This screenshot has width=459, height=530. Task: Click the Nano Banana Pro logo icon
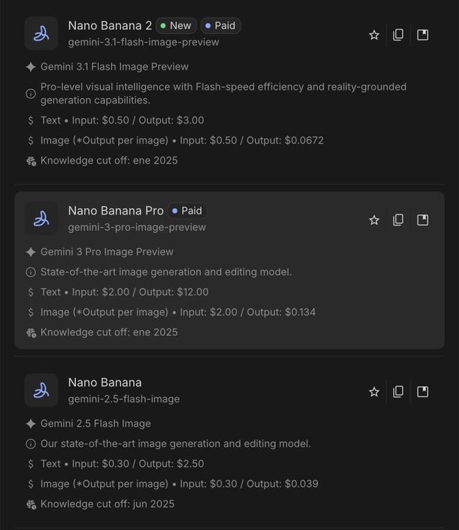coord(41,218)
